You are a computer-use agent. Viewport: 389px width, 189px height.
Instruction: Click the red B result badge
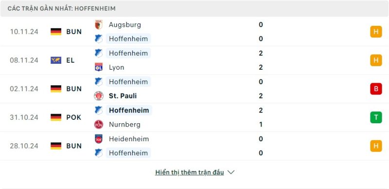click(x=376, y=89)
